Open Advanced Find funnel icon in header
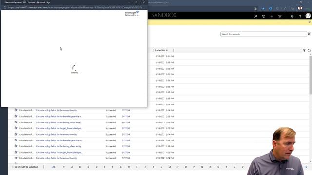 (280, 16)
